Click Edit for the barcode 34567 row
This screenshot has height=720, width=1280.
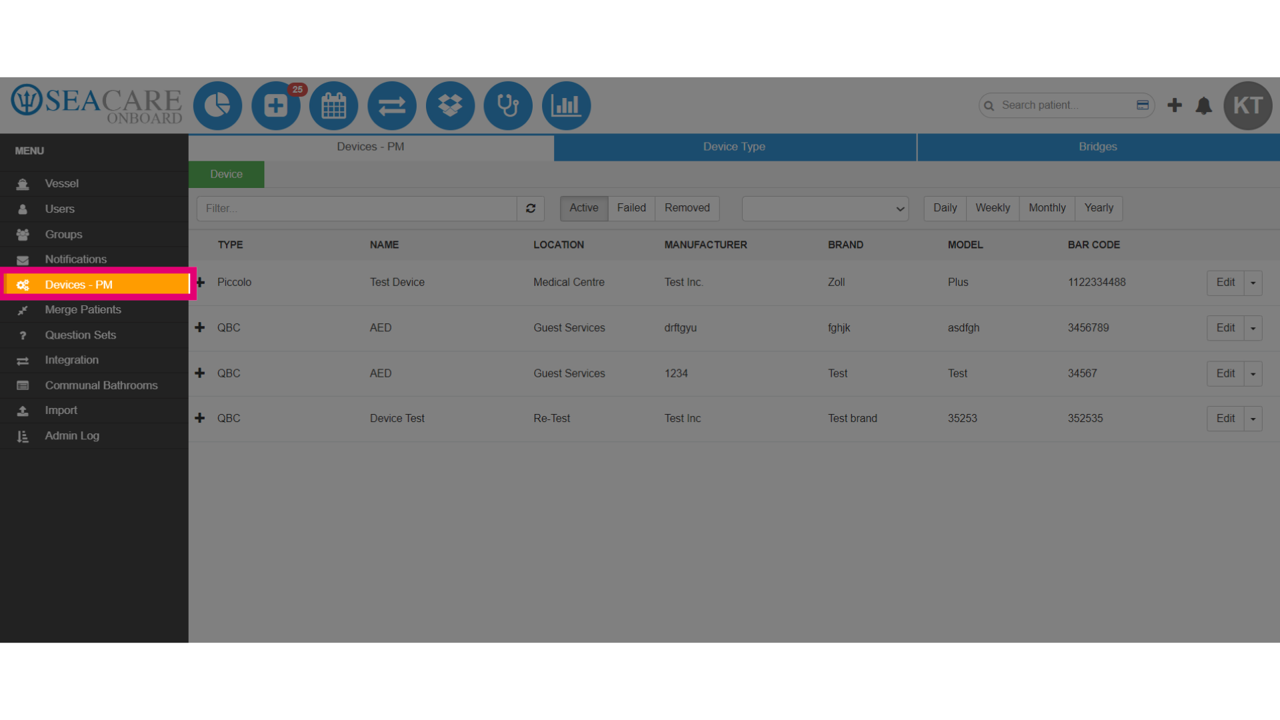point(1225,373)
